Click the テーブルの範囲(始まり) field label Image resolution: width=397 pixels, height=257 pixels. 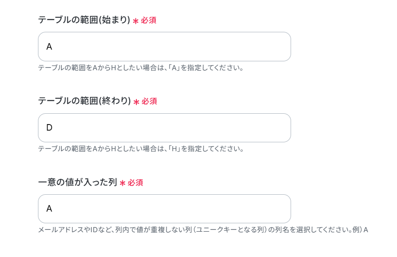pyautogui.click(x=84, y=20)
